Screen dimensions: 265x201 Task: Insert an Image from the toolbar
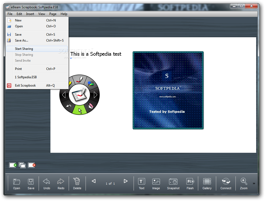coord(156,184)
